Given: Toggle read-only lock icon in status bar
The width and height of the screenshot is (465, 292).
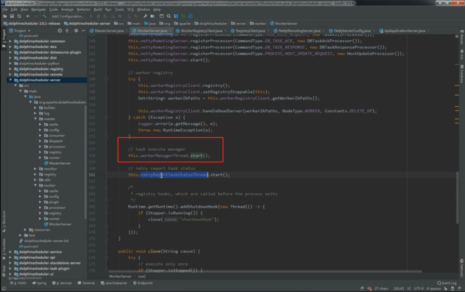Looking at the screenshot, I should (x=446, y=289).
